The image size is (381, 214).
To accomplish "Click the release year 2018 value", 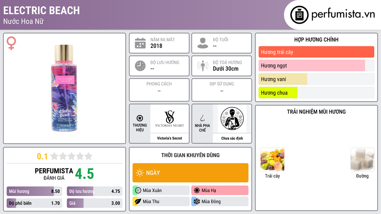I will (156, 46).
